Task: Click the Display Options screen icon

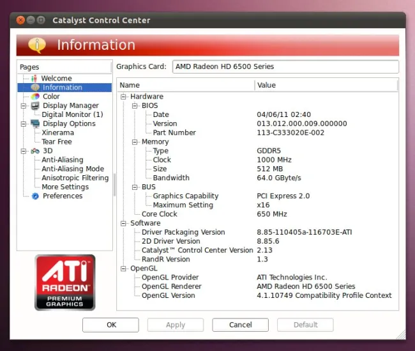Action: click(x=34, y=124)
